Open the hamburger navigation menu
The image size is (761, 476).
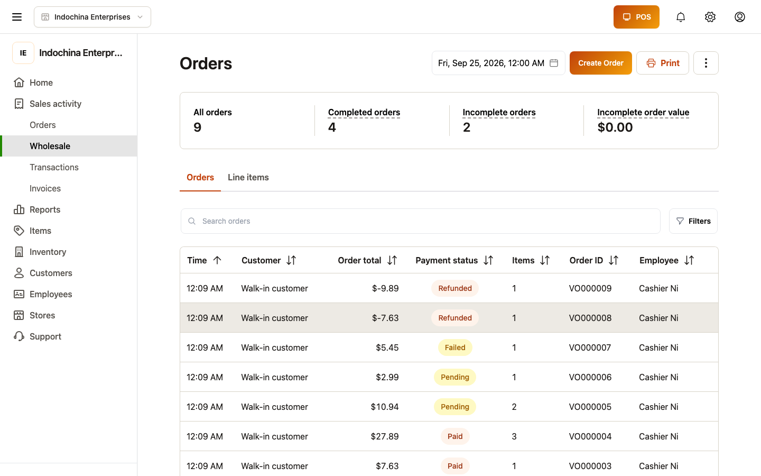tap(17, 17)
